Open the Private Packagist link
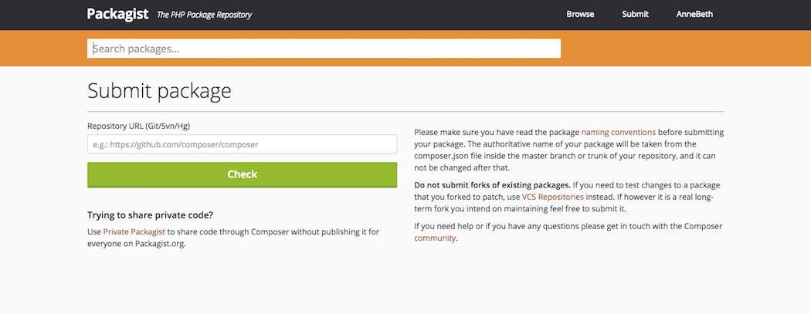 (x=134, y=231)
